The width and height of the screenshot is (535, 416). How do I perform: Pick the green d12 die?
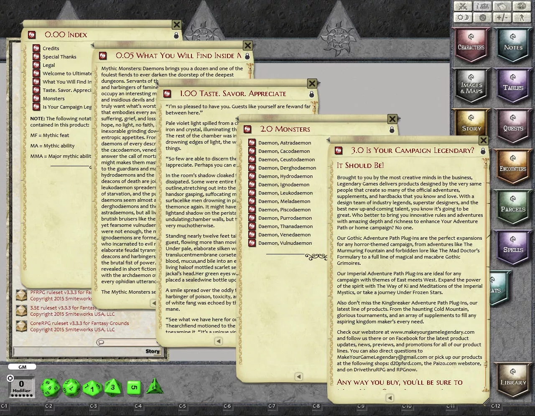(x=71, y=388)
